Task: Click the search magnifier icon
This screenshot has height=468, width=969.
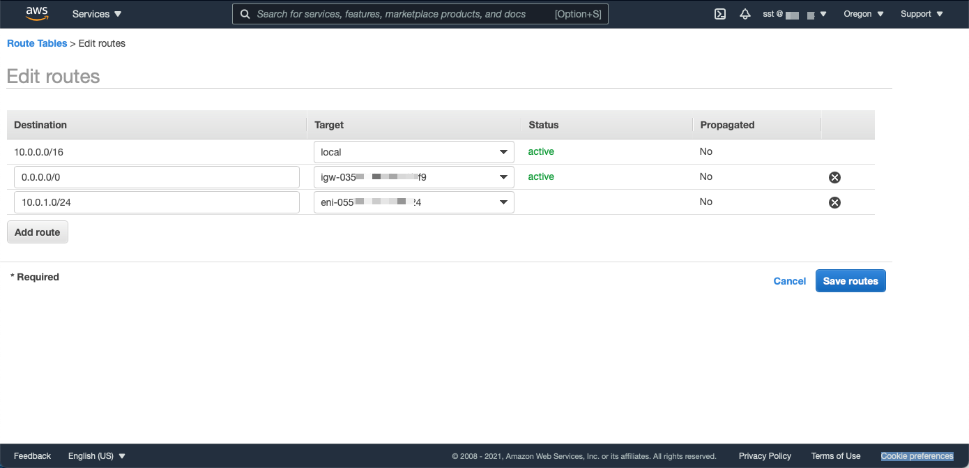Action: pos(245,14)
